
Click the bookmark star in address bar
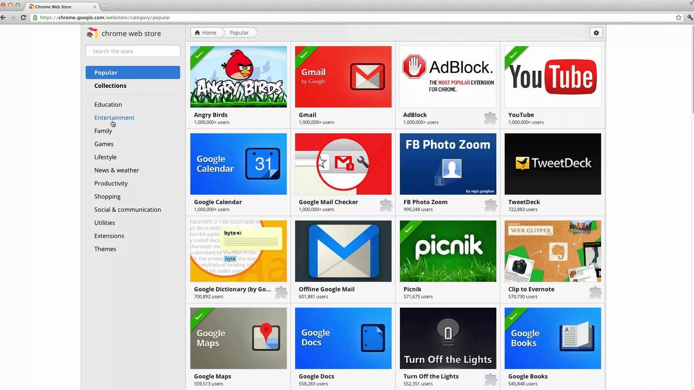(x=678, y=18)
